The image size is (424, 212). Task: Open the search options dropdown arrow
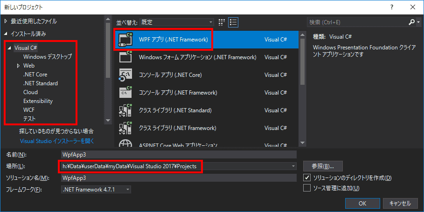419,22
